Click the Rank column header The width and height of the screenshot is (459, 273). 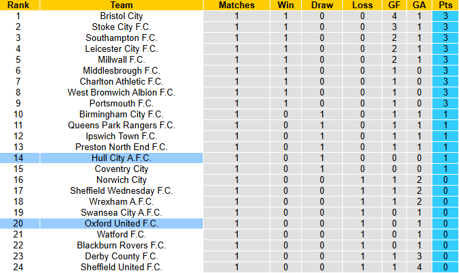[18, 5]
